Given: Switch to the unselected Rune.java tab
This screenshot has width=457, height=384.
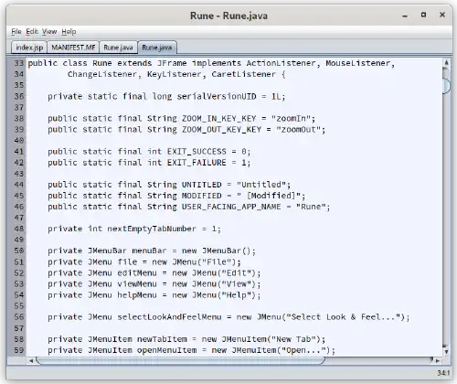Looking at the screenshot, I should 118,48.
